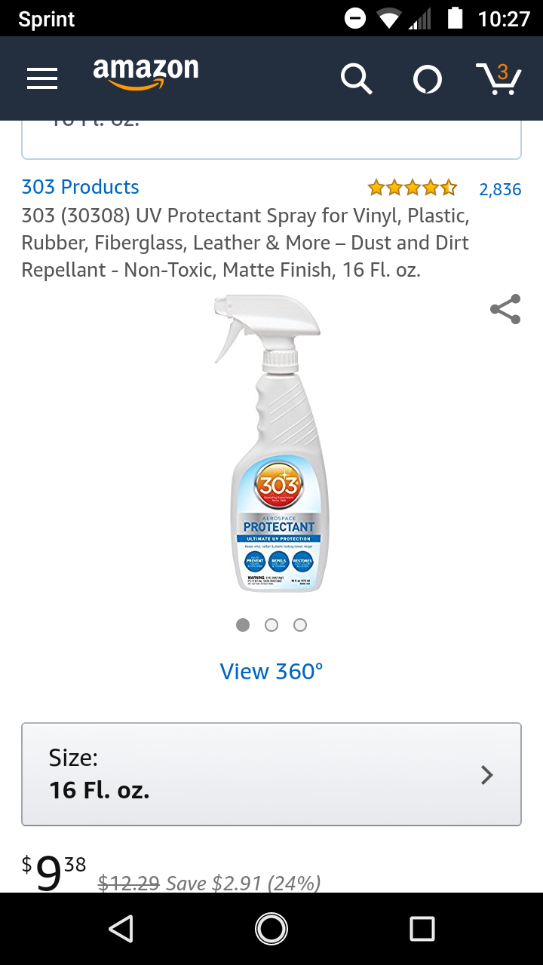Image resolution: width=543 pixels, height=965 pixels.
Task: Tap the product title text
Action: [x=245, y=243]
